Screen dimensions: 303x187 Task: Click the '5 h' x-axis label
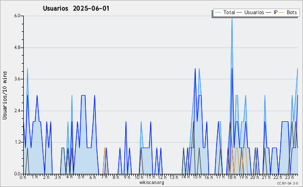click(81, 177)
